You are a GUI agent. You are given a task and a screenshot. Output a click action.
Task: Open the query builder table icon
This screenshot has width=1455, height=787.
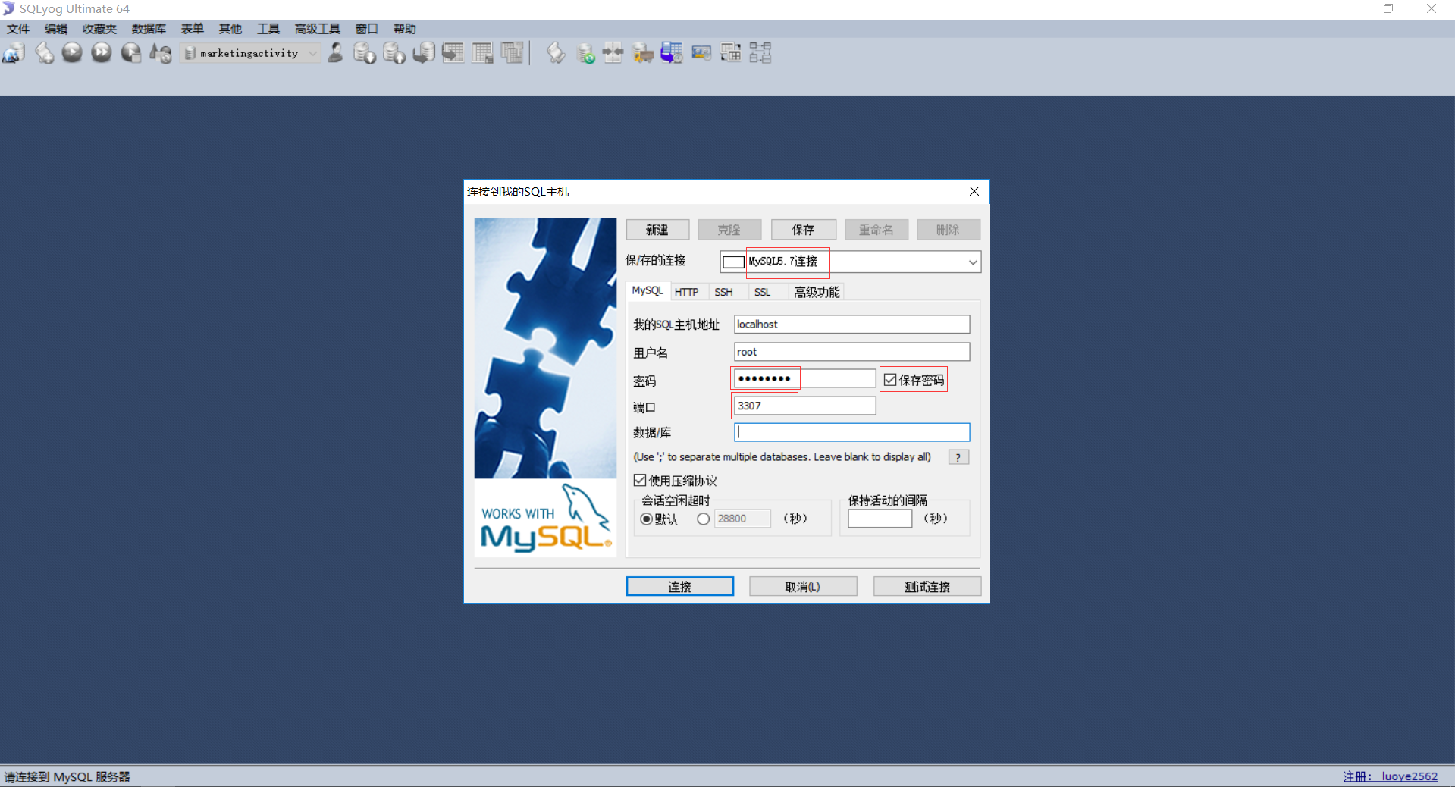(x=731, y=53)
